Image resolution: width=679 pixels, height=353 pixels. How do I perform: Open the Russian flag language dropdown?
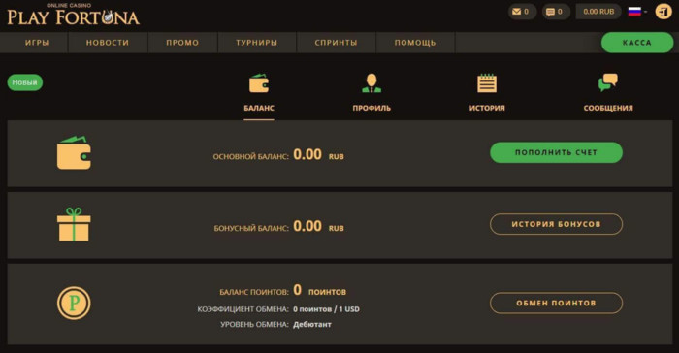(x=637, y=12)
